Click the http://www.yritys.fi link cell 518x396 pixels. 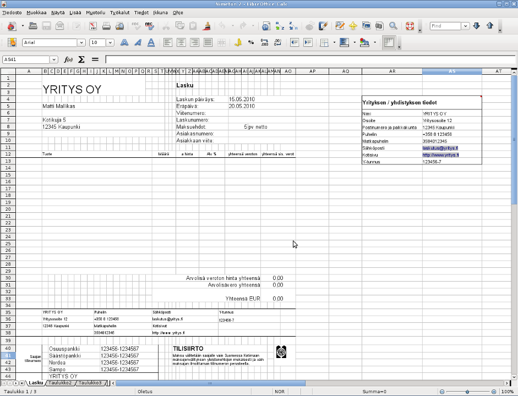[440, 155]
